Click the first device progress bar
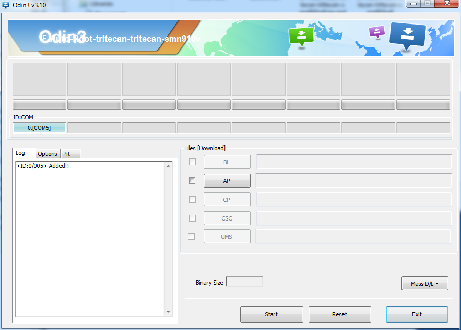 click(x=39, y=104)
